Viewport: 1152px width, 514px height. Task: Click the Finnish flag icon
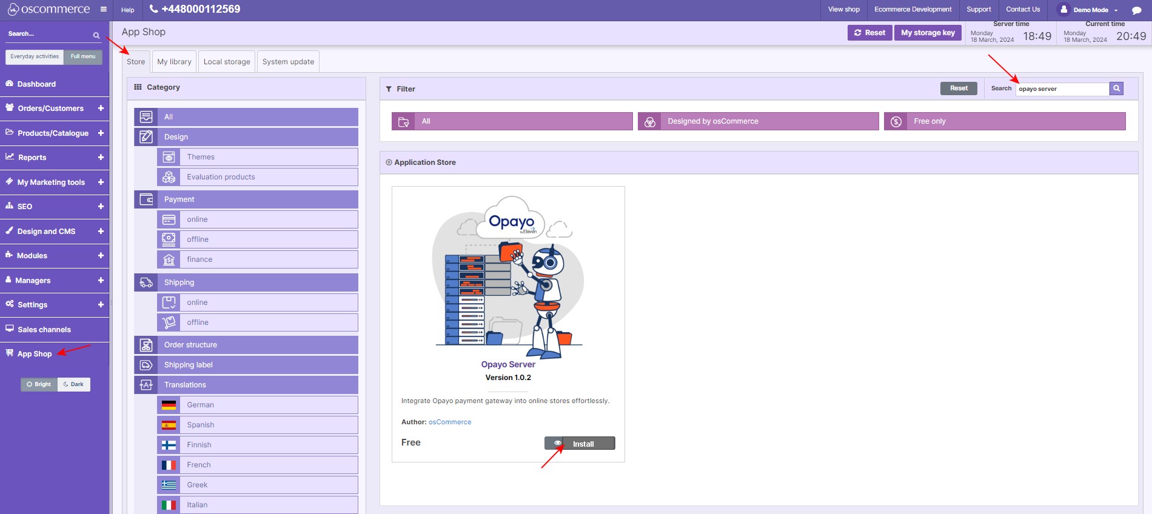[x=169, y=445]
